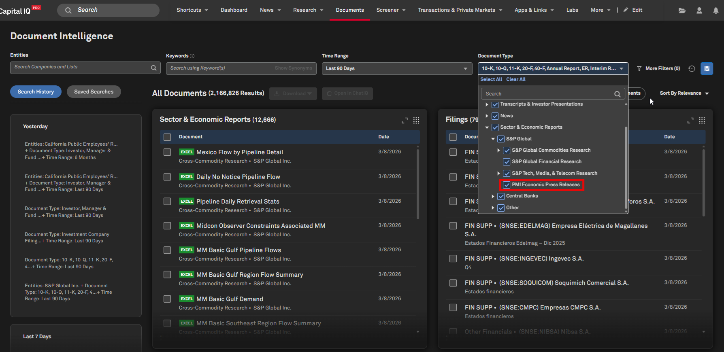Expand the S&P Global Commodities Research node
724x352 pixels.
pyautogui.click(x=498, y=150)
